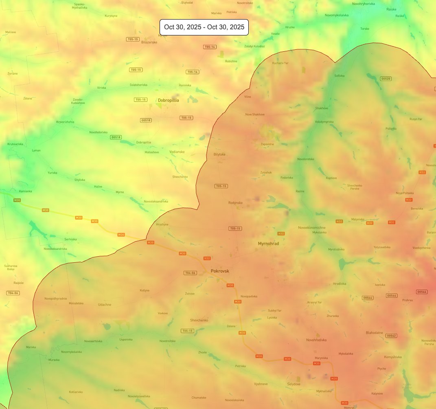The image size is (436, 409).
Task: Select the Kryvorizhzhia label
Action: [65, 122]
